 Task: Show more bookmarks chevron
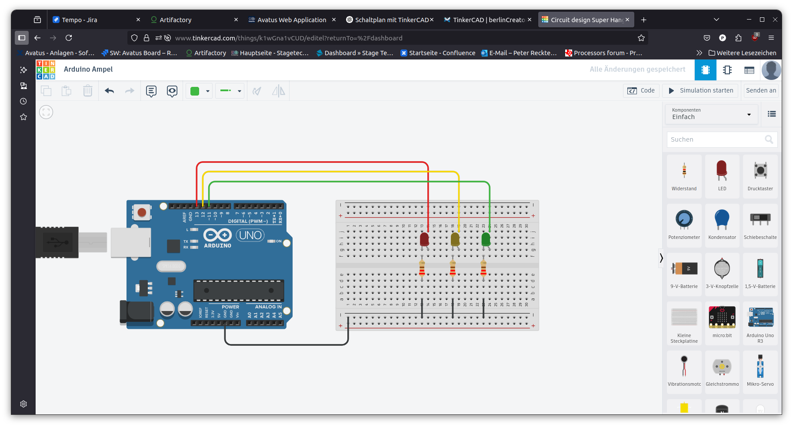tap(699, 53)
